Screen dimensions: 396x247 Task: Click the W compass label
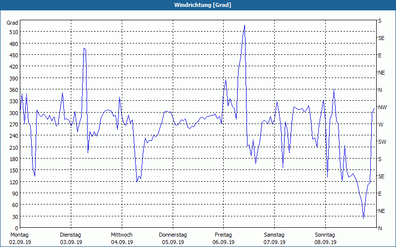tap(381, 124)
